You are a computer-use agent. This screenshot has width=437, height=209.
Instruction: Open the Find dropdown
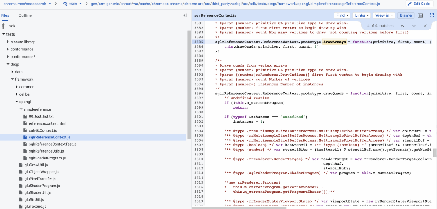(342, 15)
